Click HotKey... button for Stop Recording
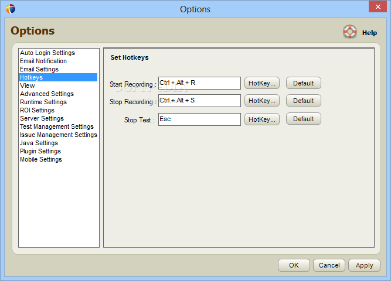This screenshot has height=281, width=391. pos(262,101)
